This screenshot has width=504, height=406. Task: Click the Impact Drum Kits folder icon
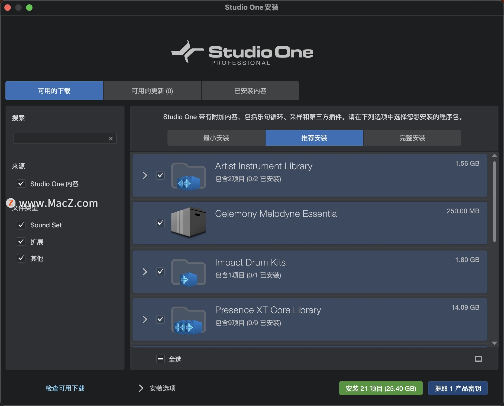[189, 273]
